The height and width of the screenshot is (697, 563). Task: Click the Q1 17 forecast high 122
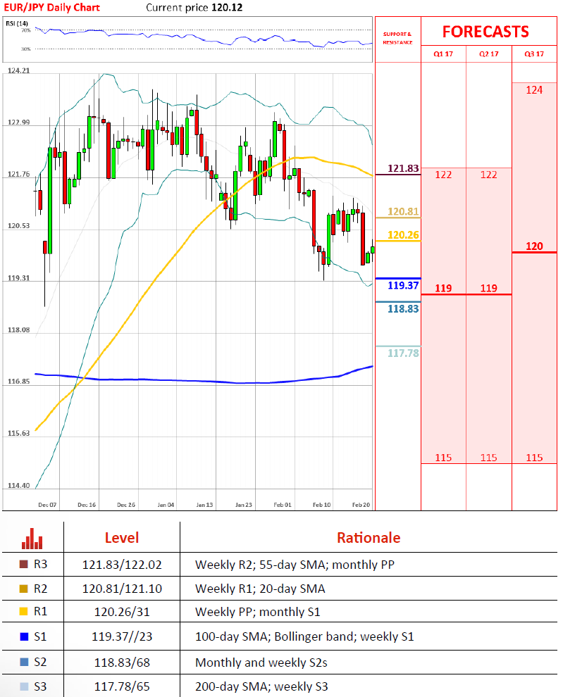pos(443,175)
